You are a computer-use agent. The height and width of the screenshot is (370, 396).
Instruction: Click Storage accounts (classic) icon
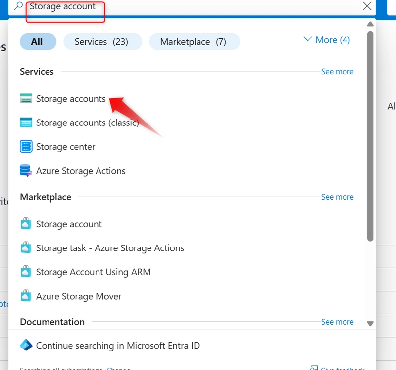tap(26, 123)
